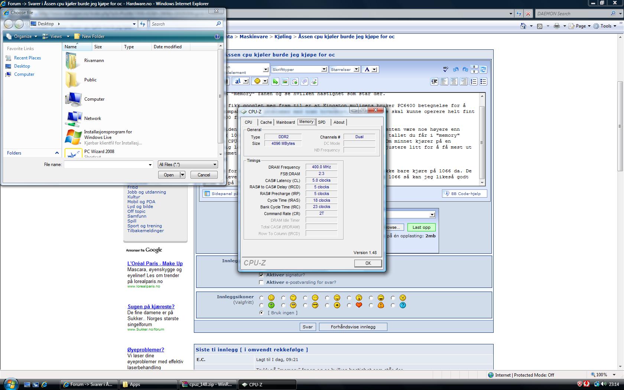Click Cancel in Choose file dialog
The height and width of the screenshot is (390, 624).
click(204, 175)
